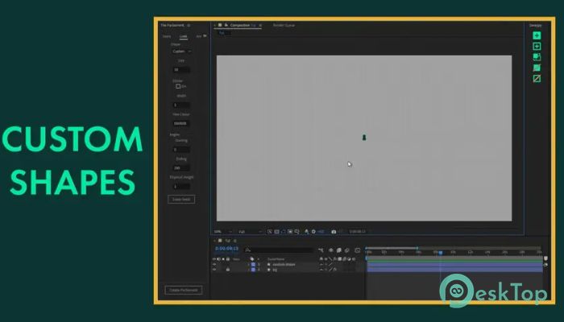Click the stroke Width input field
564x322 pixels.
(181, 105)
